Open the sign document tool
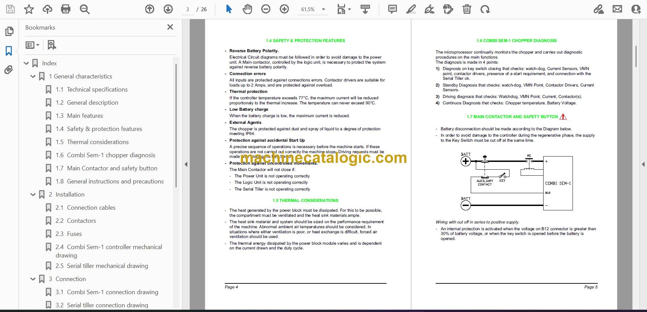 coord(429,9)
